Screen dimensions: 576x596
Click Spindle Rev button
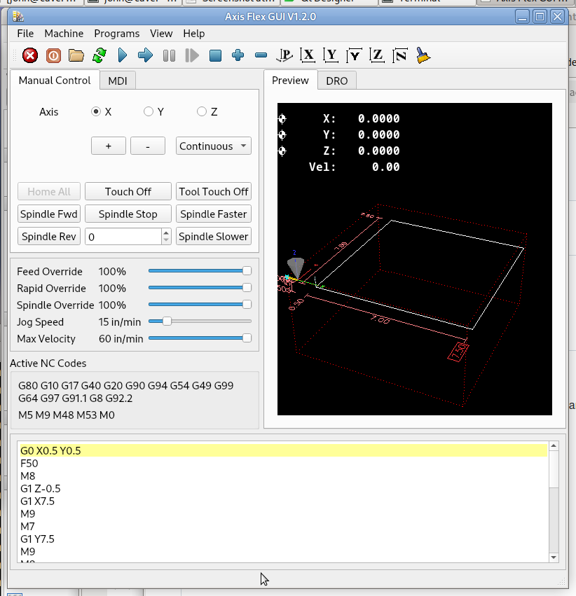(x=48, y=237)
